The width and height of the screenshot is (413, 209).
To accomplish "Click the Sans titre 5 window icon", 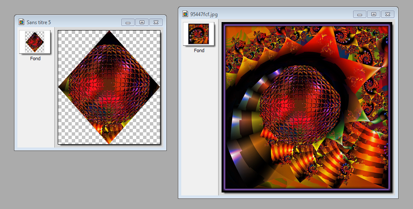I will pyautogui.click(x=21, y=22).
